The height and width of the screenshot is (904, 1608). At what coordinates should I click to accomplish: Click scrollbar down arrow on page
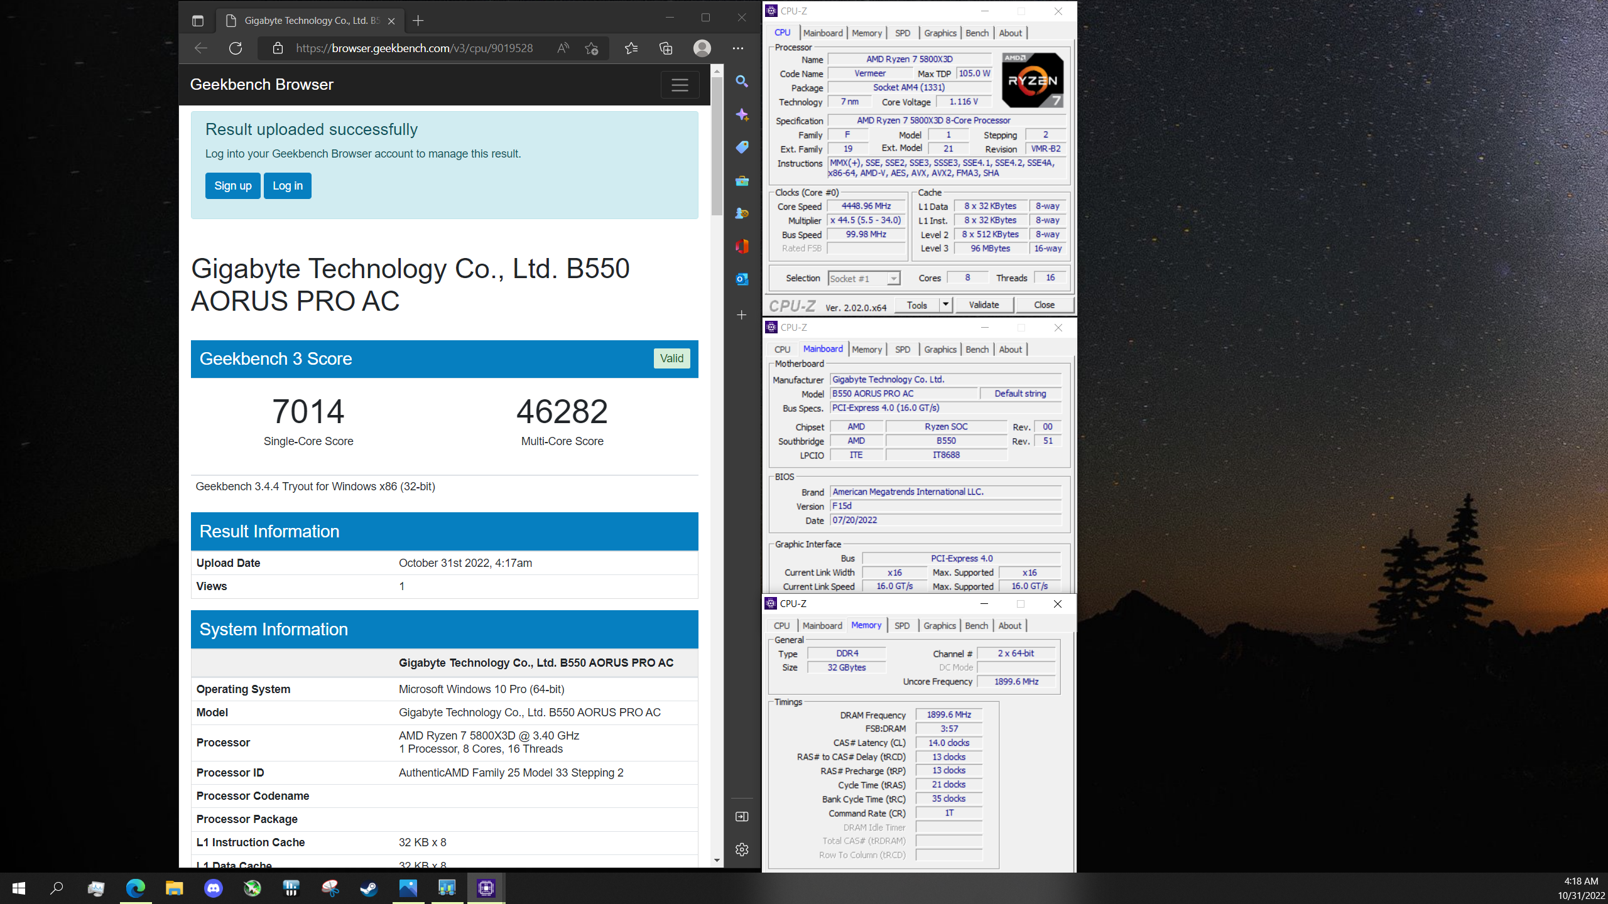coord(717,861)
